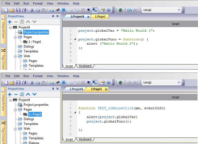Viewport: 198px width, 144px height.
Task: Collapse Web tree node in upper ProjectView
Action: (16, 56)
